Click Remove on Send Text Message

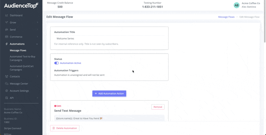pos(158,107)
